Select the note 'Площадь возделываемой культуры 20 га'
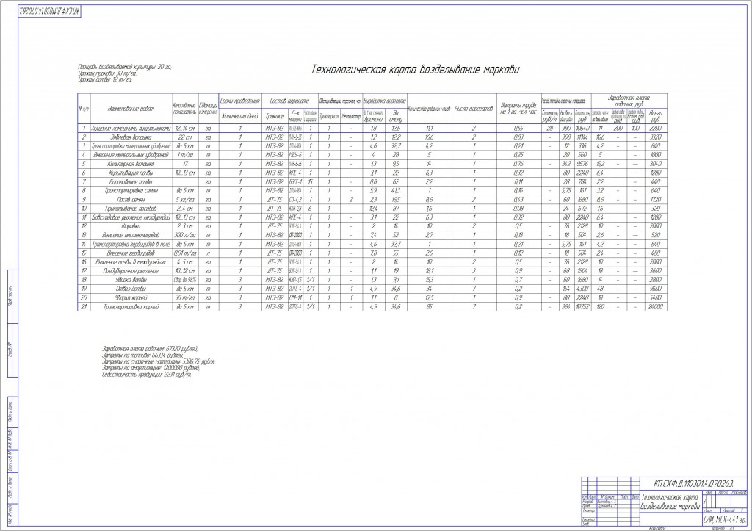Screen dimensions: 752x531 pyautogui.click(x=125, y=67)
